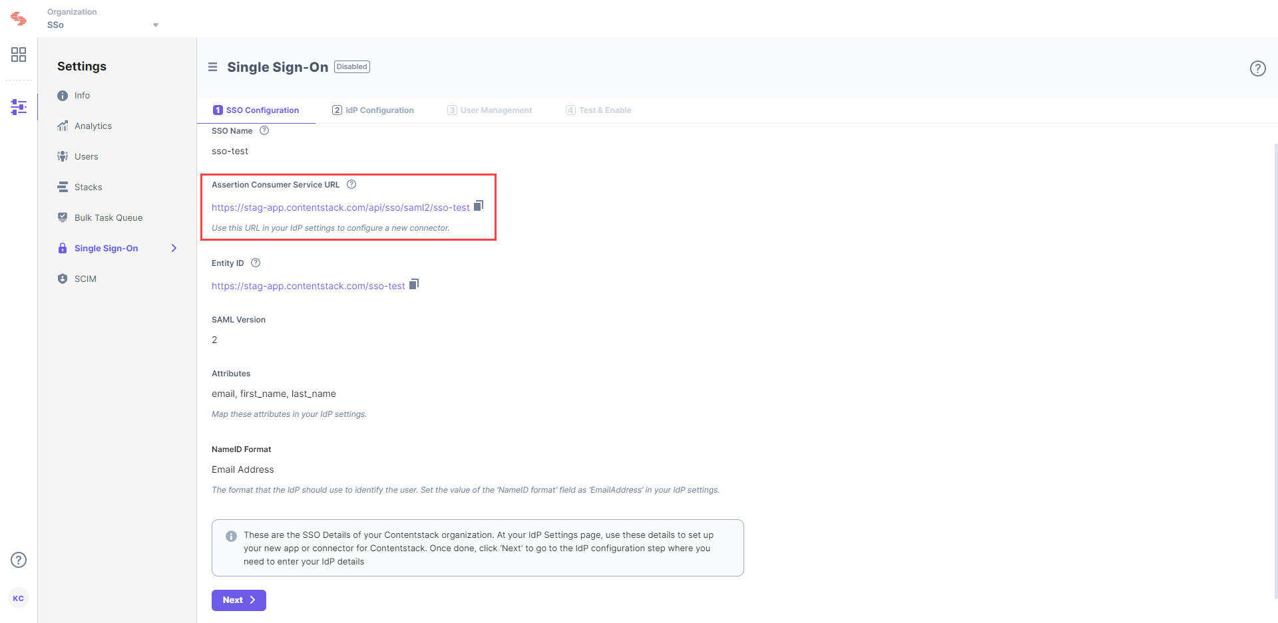Screen dimensions: 1278x623
Task: Click the Bulk Task Queue icon
Action: pos(63,217)
